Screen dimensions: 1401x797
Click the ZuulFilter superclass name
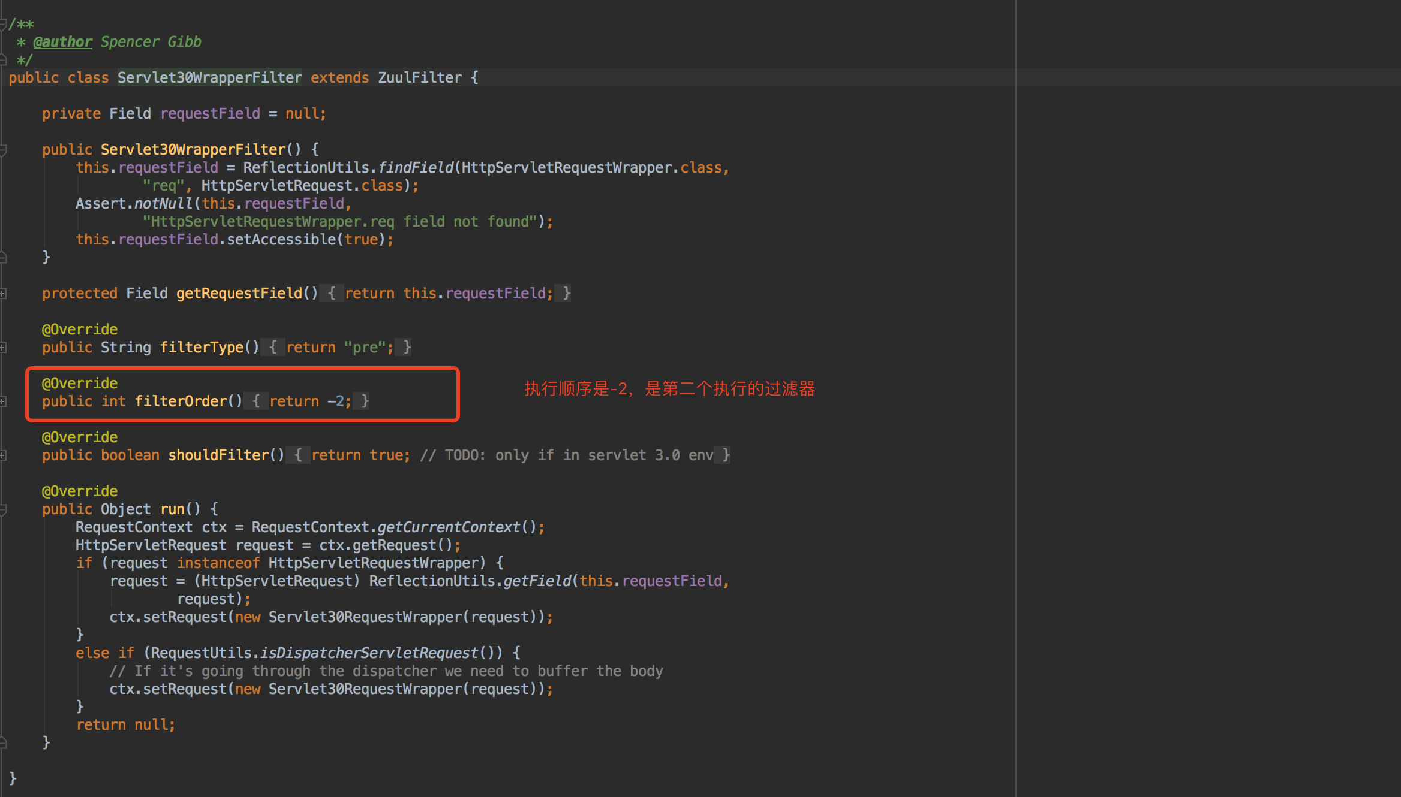point(419,78)
